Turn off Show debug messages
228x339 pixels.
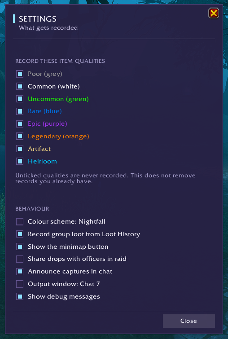pos(20,297)
